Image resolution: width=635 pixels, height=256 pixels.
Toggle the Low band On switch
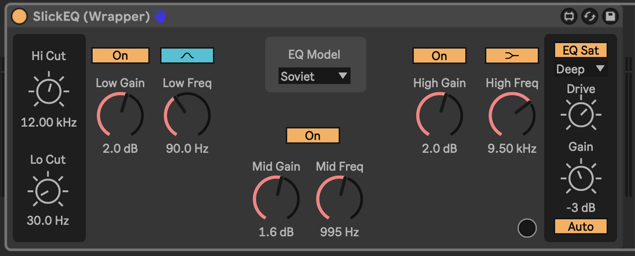120,56
